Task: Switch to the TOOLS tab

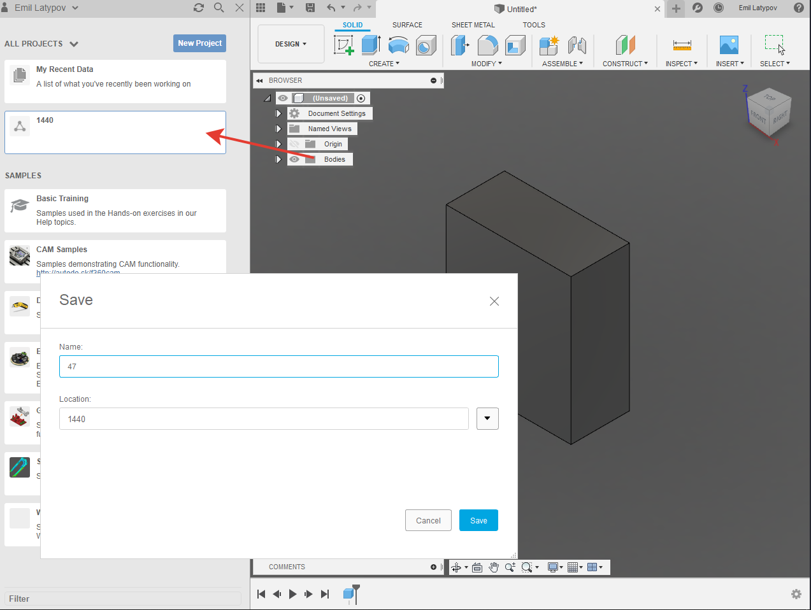Action: (x=534, y=25)
